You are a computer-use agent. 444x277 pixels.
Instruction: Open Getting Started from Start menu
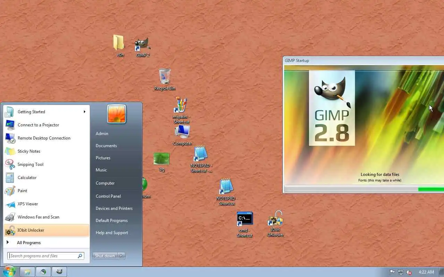(46, 112)
